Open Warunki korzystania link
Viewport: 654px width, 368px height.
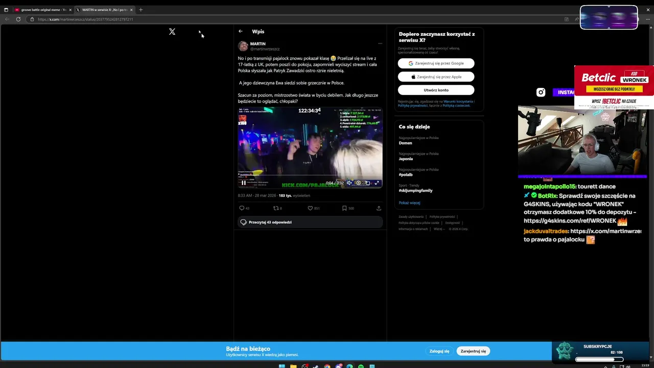[x=458, y=101]
